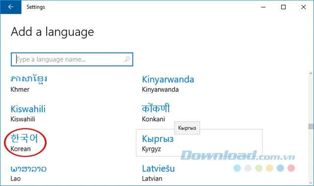This screenshot has height=186, width=314.
Task: Close the Settings window
Action: pyautogui.click(x=303, y=7)
